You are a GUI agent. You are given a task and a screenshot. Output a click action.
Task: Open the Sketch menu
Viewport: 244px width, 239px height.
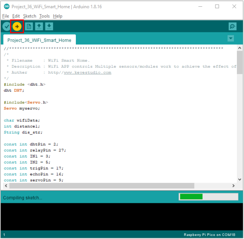30,16
